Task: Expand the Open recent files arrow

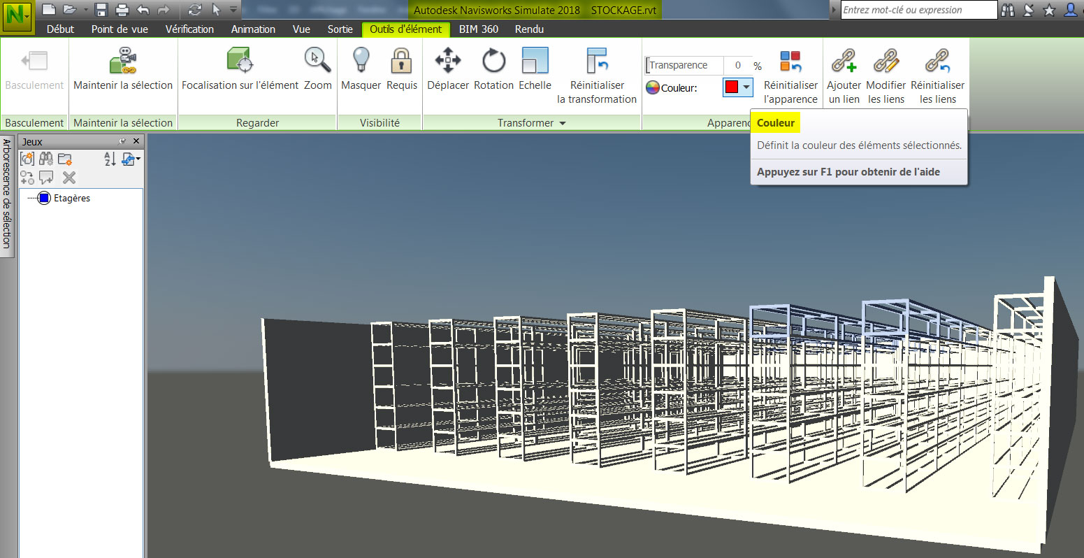Action: [85, 10]
